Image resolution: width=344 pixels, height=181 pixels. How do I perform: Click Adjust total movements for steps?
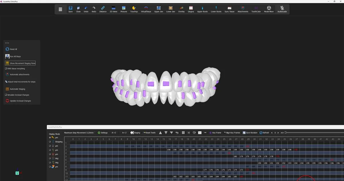20,82
